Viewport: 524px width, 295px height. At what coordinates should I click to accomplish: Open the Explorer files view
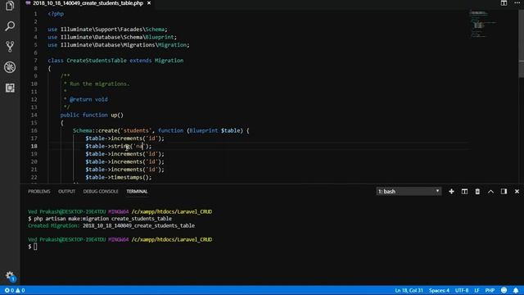pyautogui.click(x=10, y=6)
